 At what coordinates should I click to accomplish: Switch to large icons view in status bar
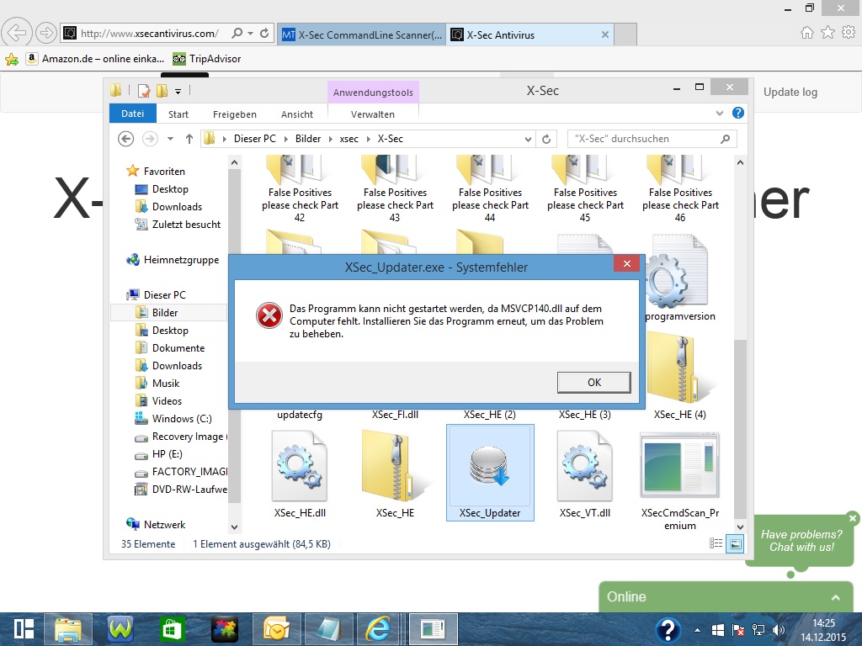point(735,544)
